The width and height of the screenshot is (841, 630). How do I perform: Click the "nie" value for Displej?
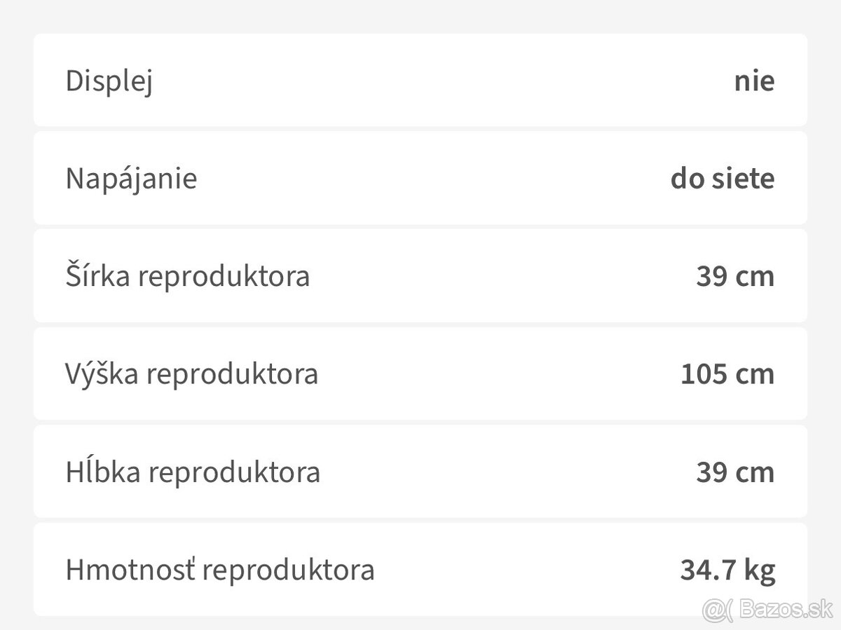754,81
